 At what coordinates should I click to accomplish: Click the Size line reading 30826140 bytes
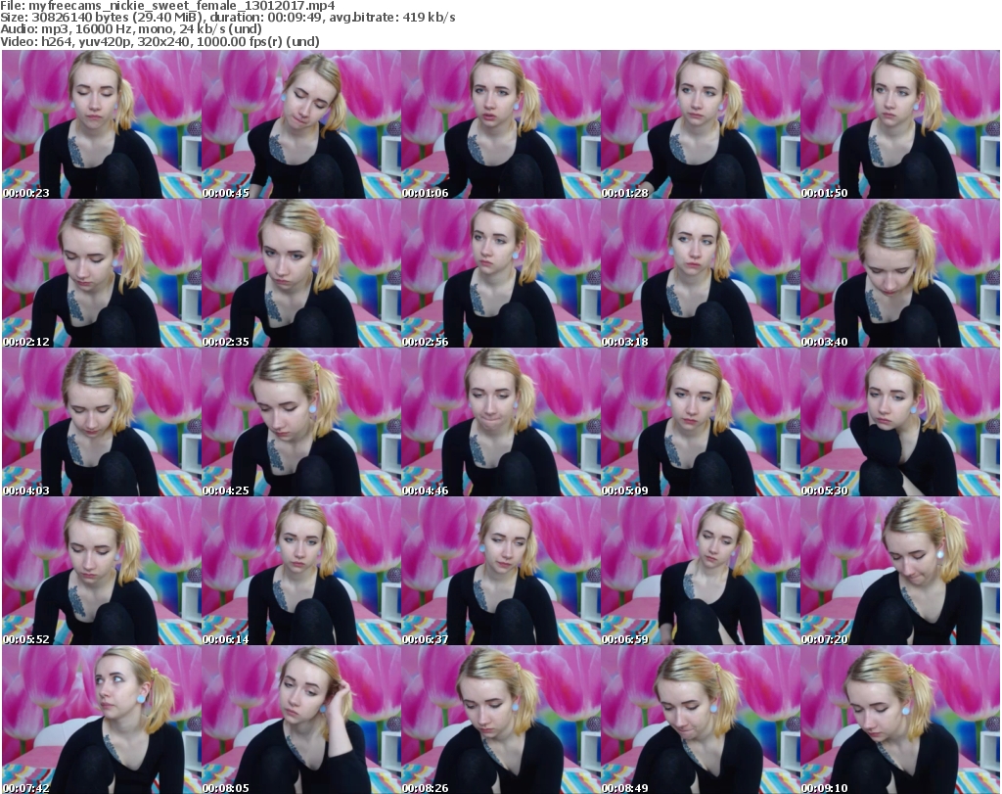(x=227, y=18)
